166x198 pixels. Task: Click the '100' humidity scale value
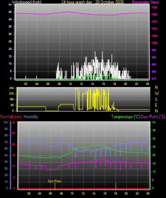coord(6,122)
